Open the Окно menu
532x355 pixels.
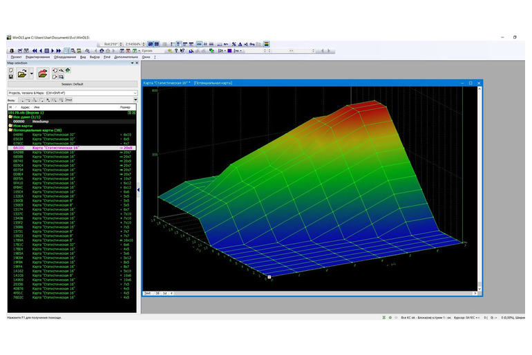[146, 57]
